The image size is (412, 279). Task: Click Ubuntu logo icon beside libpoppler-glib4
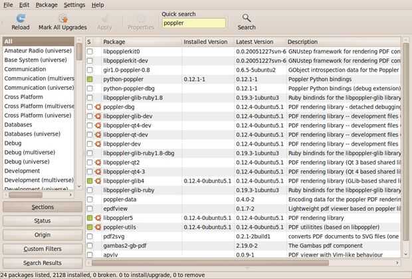98,181
